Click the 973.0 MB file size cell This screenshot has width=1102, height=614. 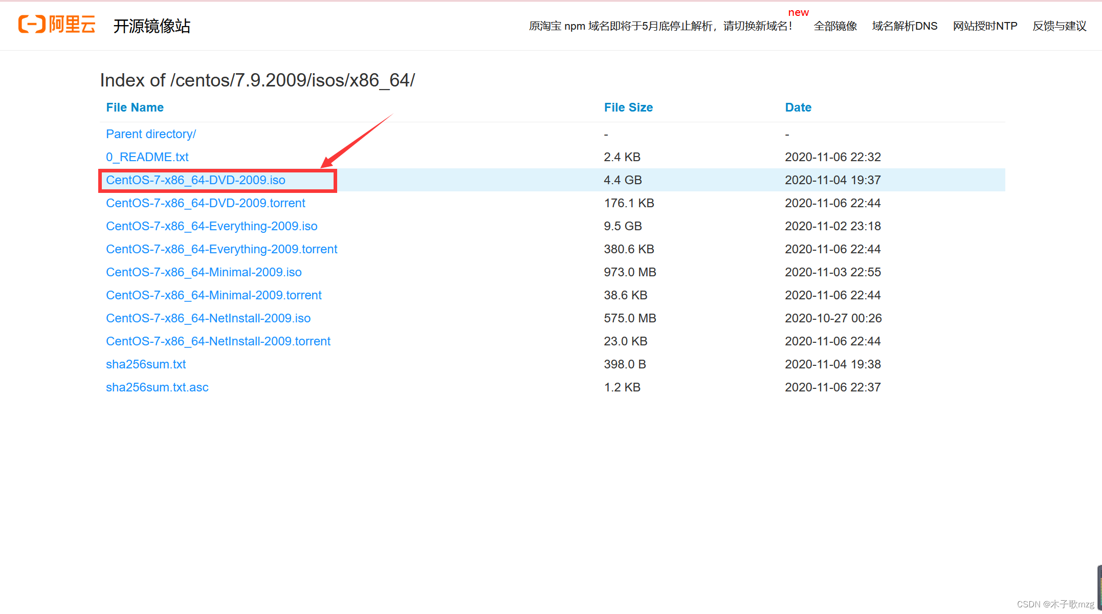tap(630, 272)
